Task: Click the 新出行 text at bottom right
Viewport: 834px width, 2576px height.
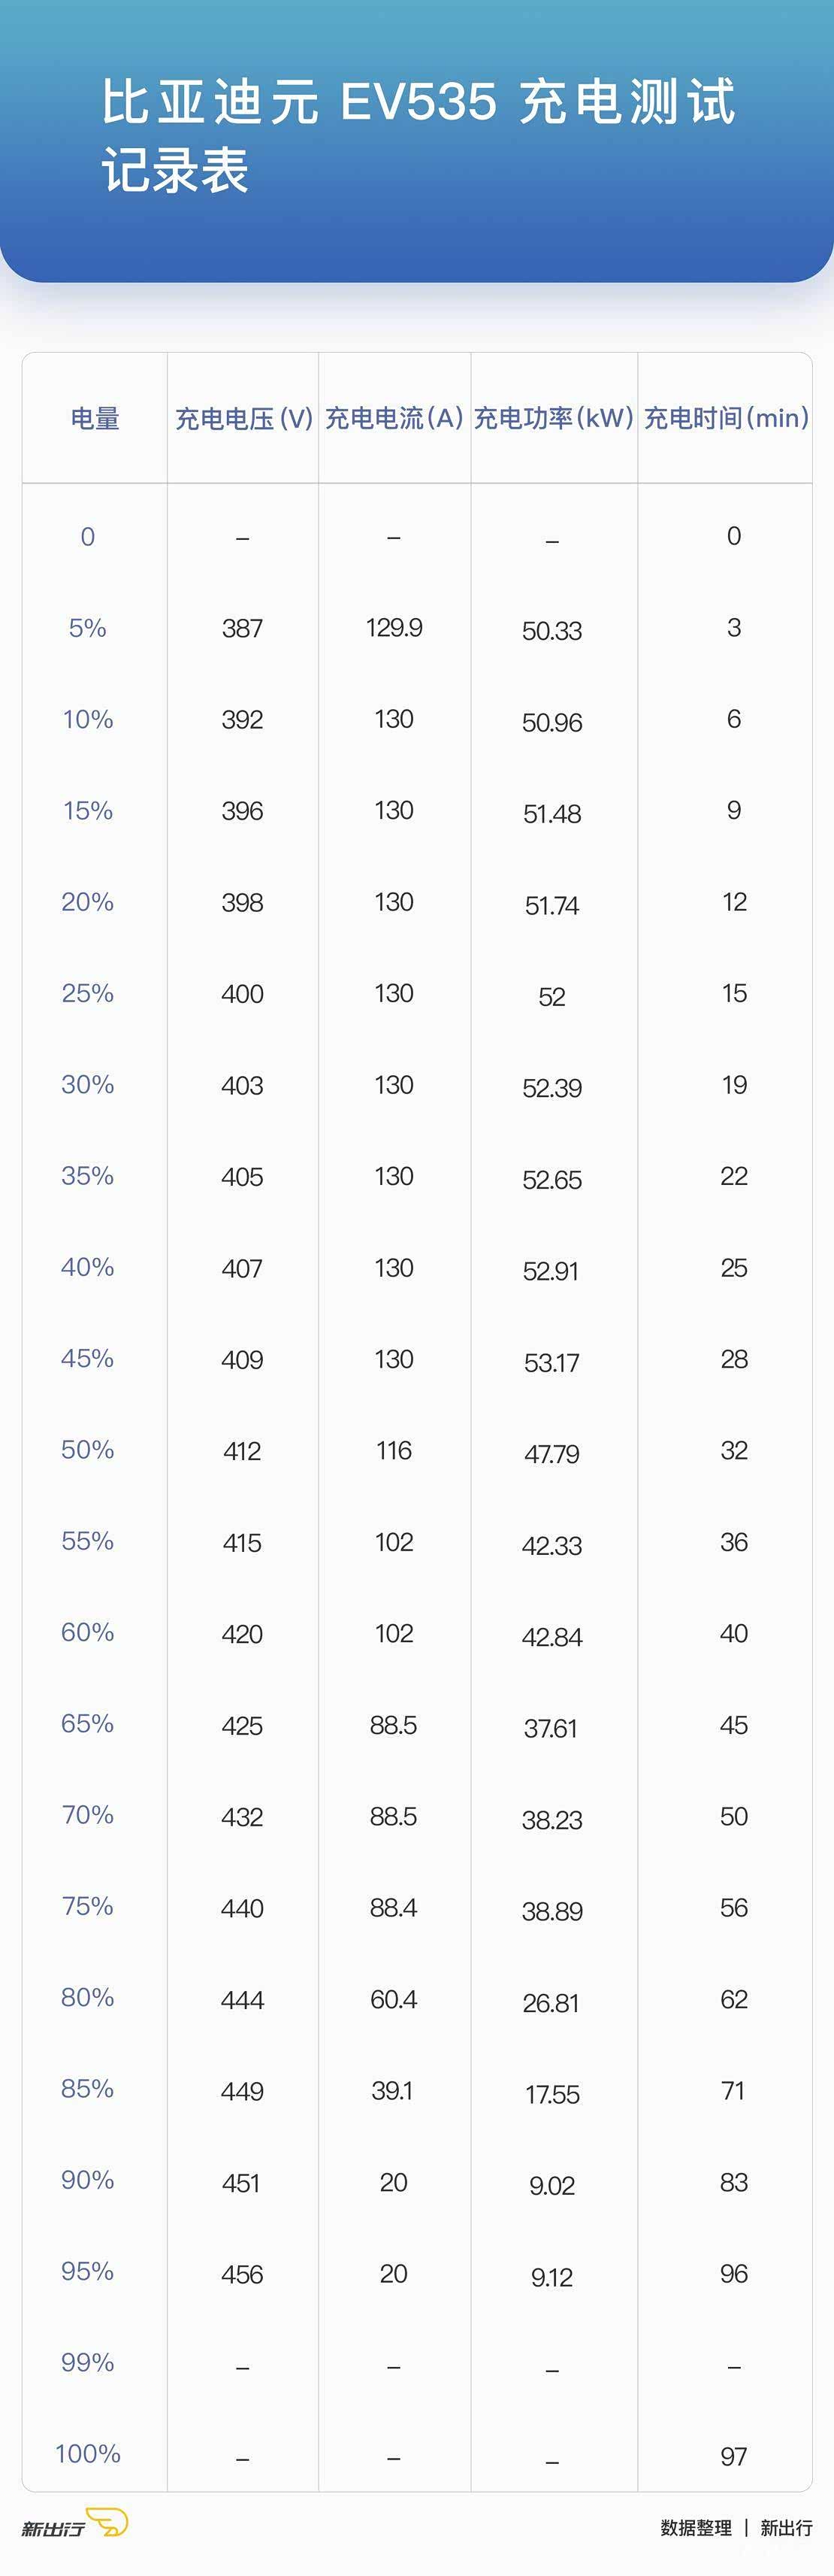Action: tap(786, 2527)
